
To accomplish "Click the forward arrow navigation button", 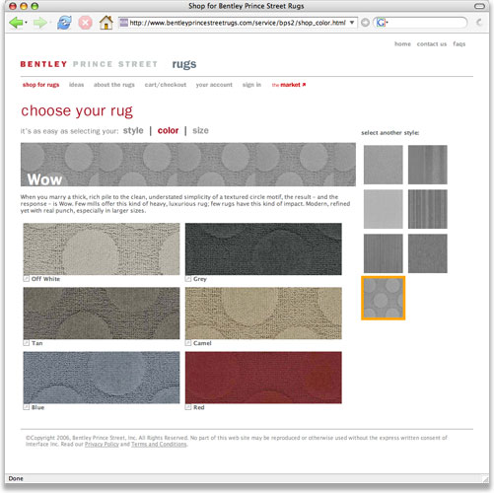I will [39, 23].
